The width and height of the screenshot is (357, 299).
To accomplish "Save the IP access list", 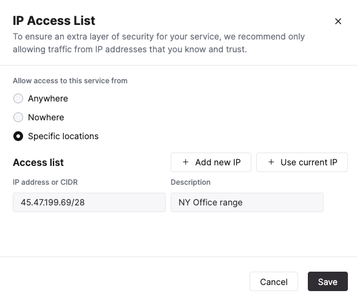I will click(328, 281).
